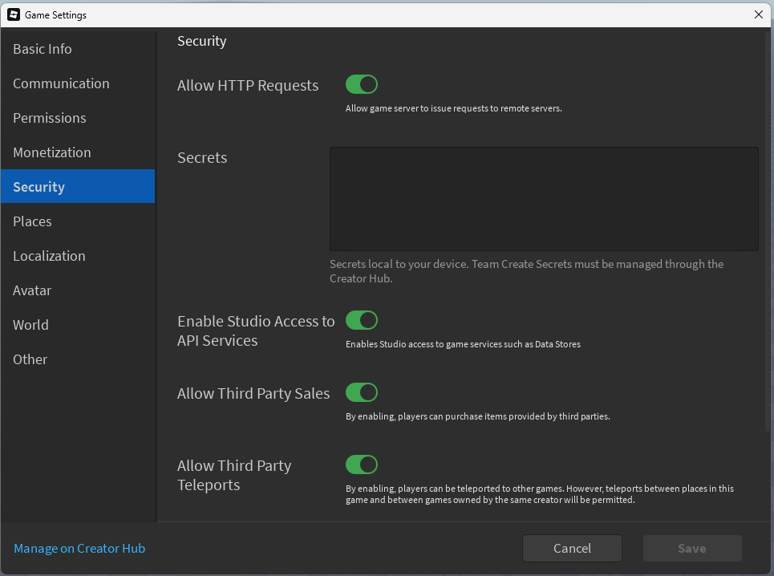
Task: Switch to the Communication section
Action: 61,83
